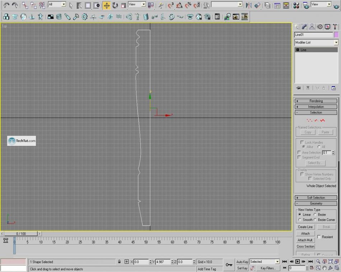This screenshot has width=341, height=272.
Task: Select Linear new vertex type
Action: click(300, 214)
